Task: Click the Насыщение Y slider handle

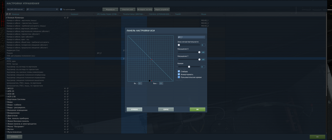Action: (x=199, y=60)
